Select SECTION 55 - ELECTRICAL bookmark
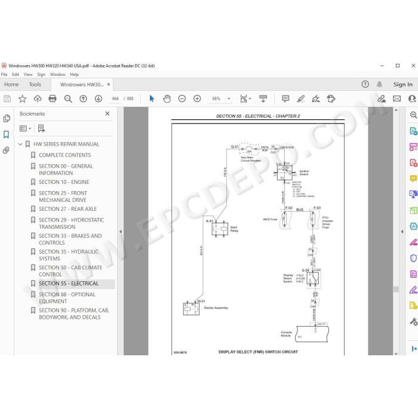This screenshot has width=418, height=418. pos(69,284)
